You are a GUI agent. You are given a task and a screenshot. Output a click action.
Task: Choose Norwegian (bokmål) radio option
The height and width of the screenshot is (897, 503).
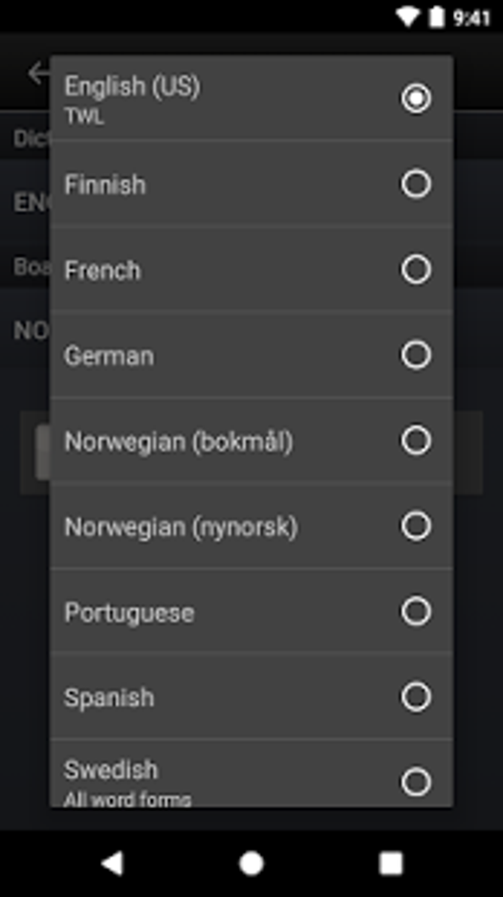tap(416, 440)
